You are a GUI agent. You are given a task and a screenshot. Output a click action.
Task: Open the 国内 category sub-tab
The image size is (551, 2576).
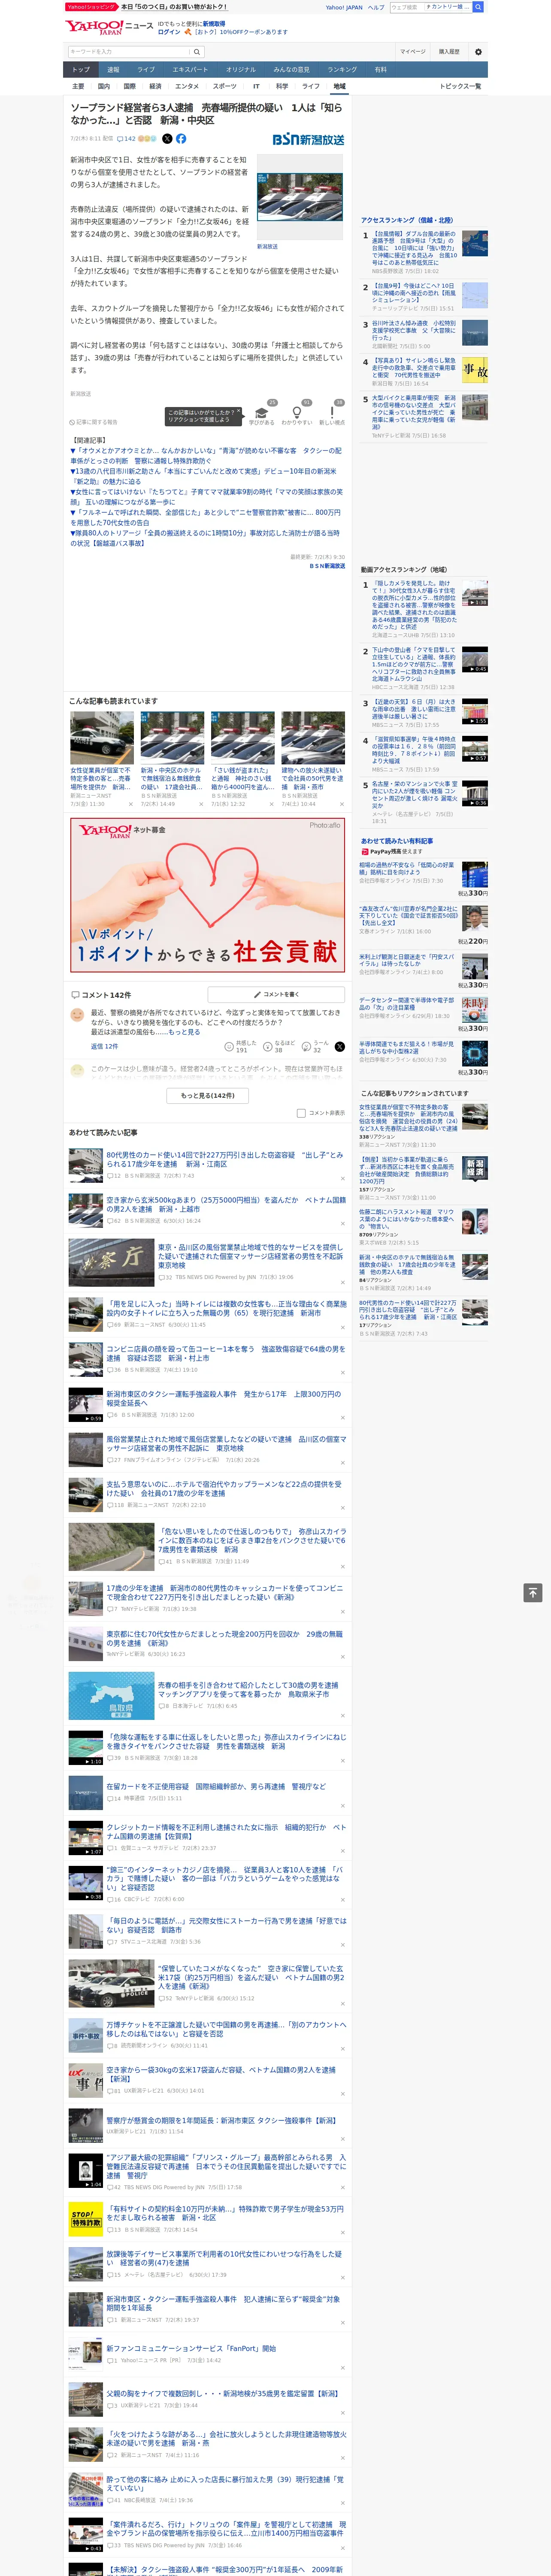tap(104, 86)
